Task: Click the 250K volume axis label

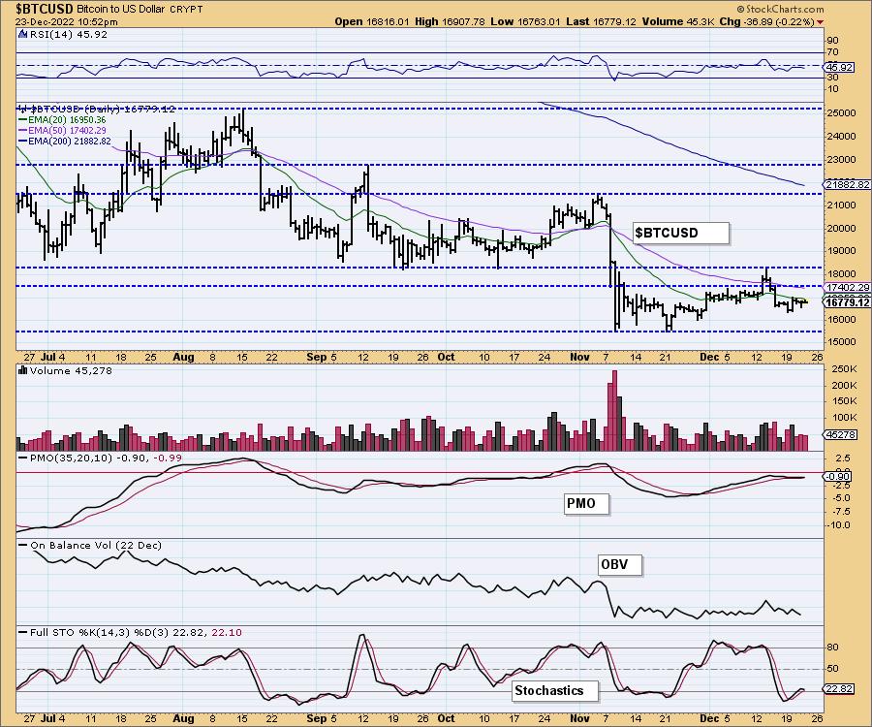Action: pos(845,369)
